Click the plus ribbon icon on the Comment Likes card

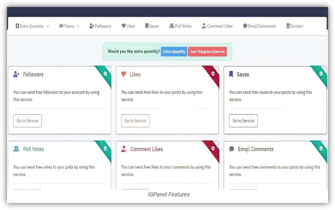213,148
